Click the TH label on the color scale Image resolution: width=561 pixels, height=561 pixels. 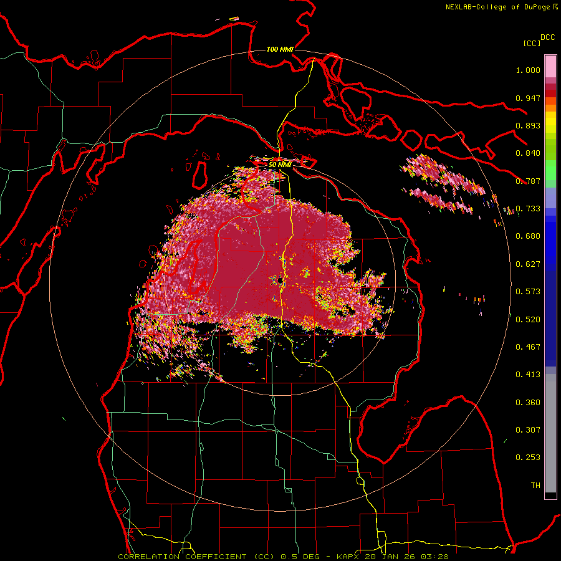pos(535,486)
